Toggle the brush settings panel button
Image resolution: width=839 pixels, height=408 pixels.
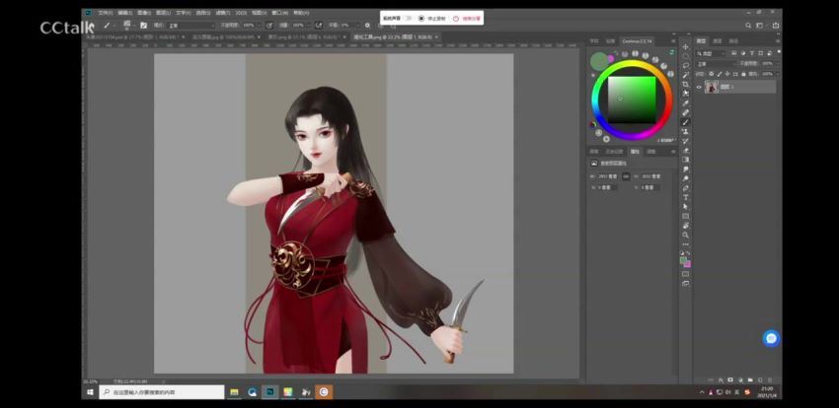[x=144, y=25]
